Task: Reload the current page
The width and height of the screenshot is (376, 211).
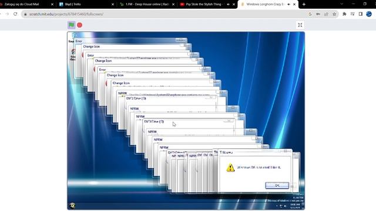Action: (15, 14)
